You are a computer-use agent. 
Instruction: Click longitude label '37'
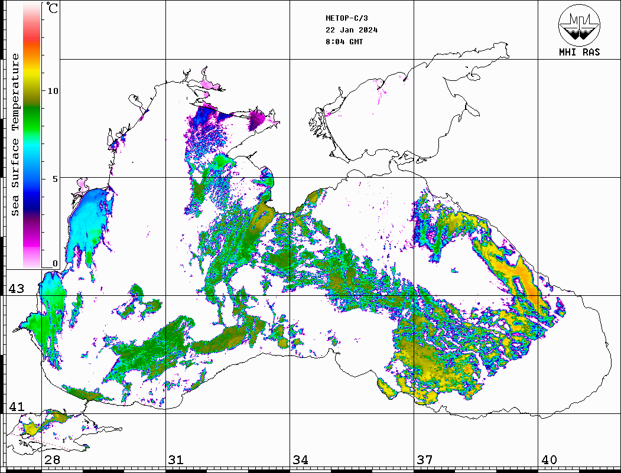coord(425,460)
